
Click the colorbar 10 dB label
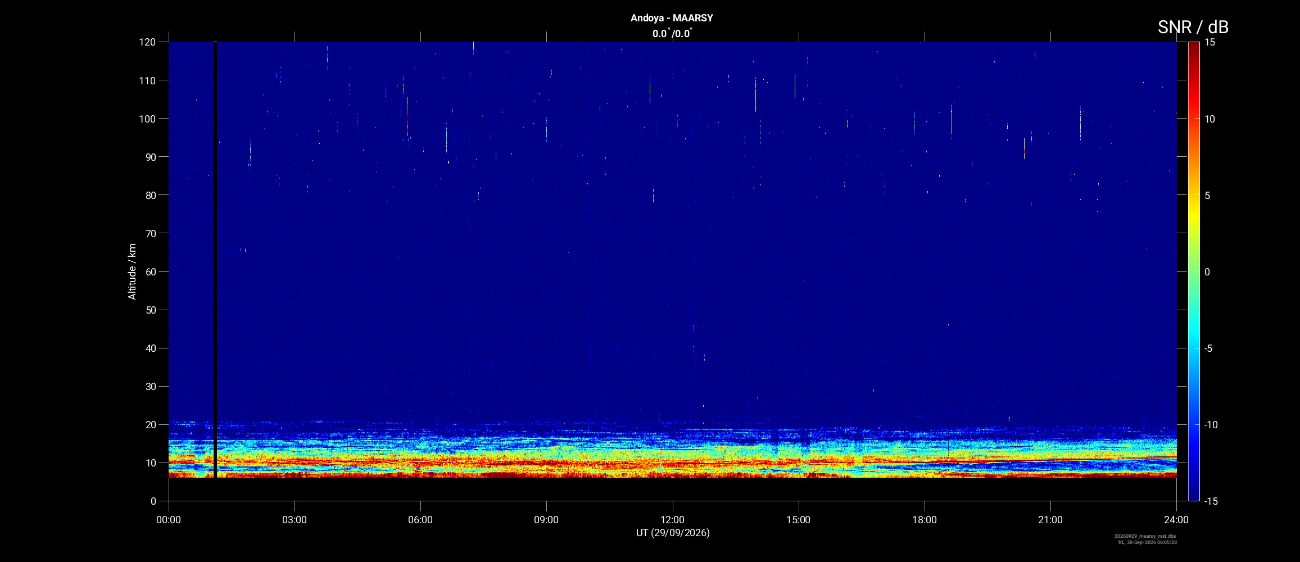[x=1210, y=119]
